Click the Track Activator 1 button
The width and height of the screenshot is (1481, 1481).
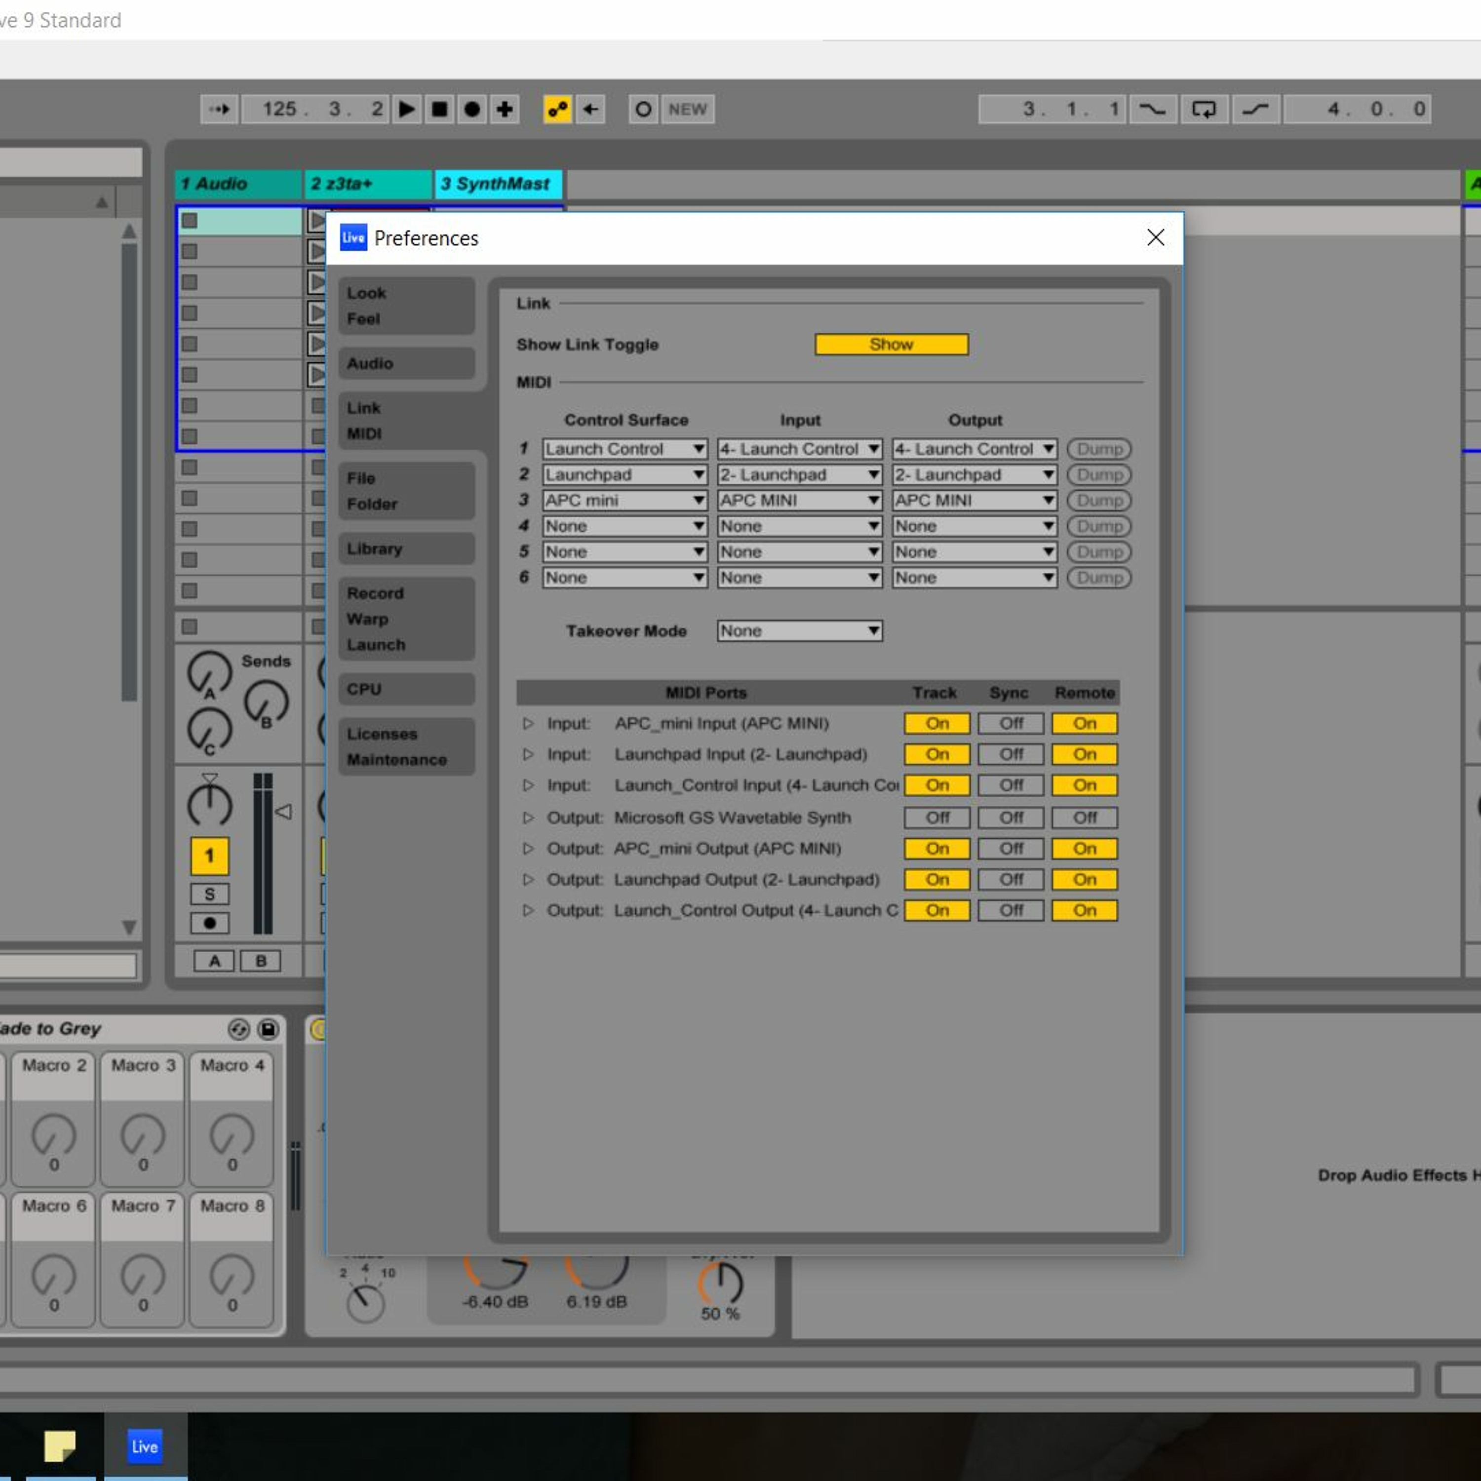[x=209, y=856]
